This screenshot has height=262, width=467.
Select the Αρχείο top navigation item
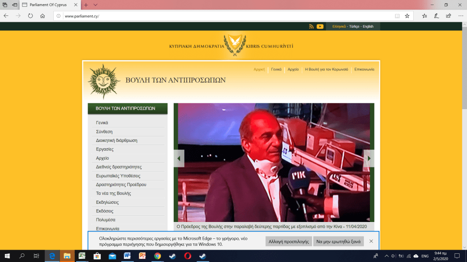(x=293, y=70)
